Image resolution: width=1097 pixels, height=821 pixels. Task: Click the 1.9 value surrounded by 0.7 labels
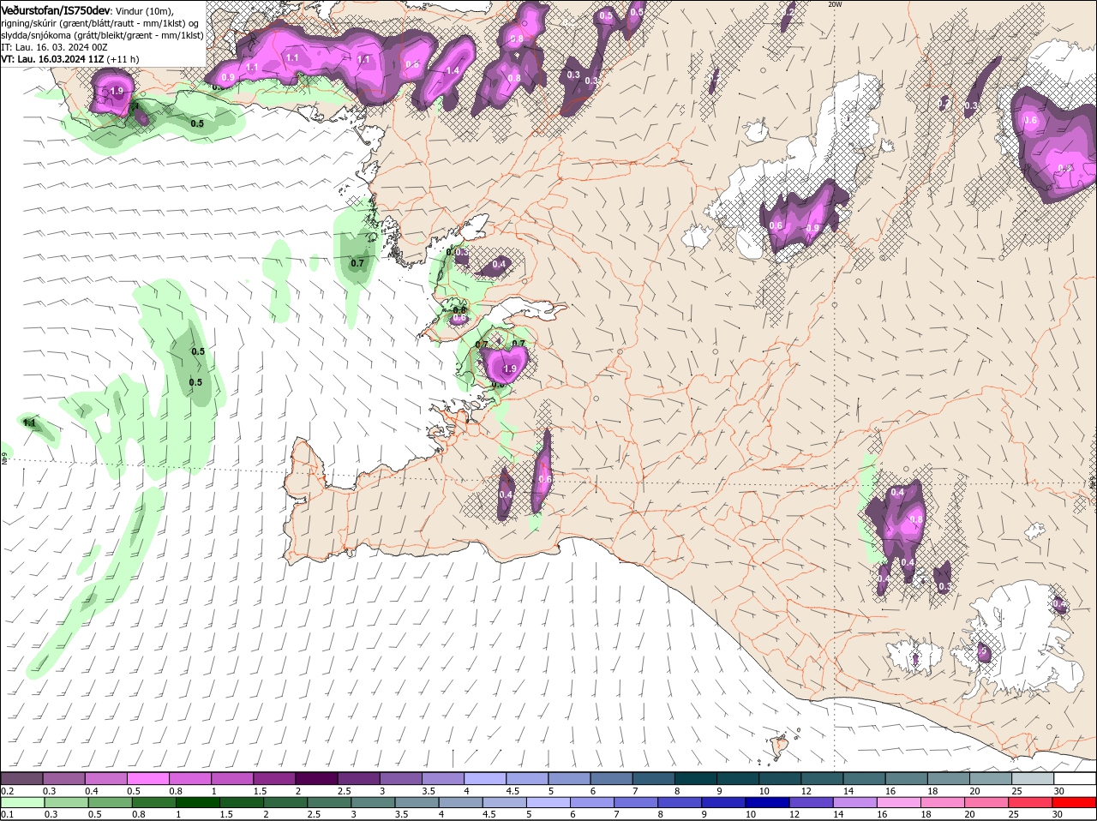[x=510, y=369]
